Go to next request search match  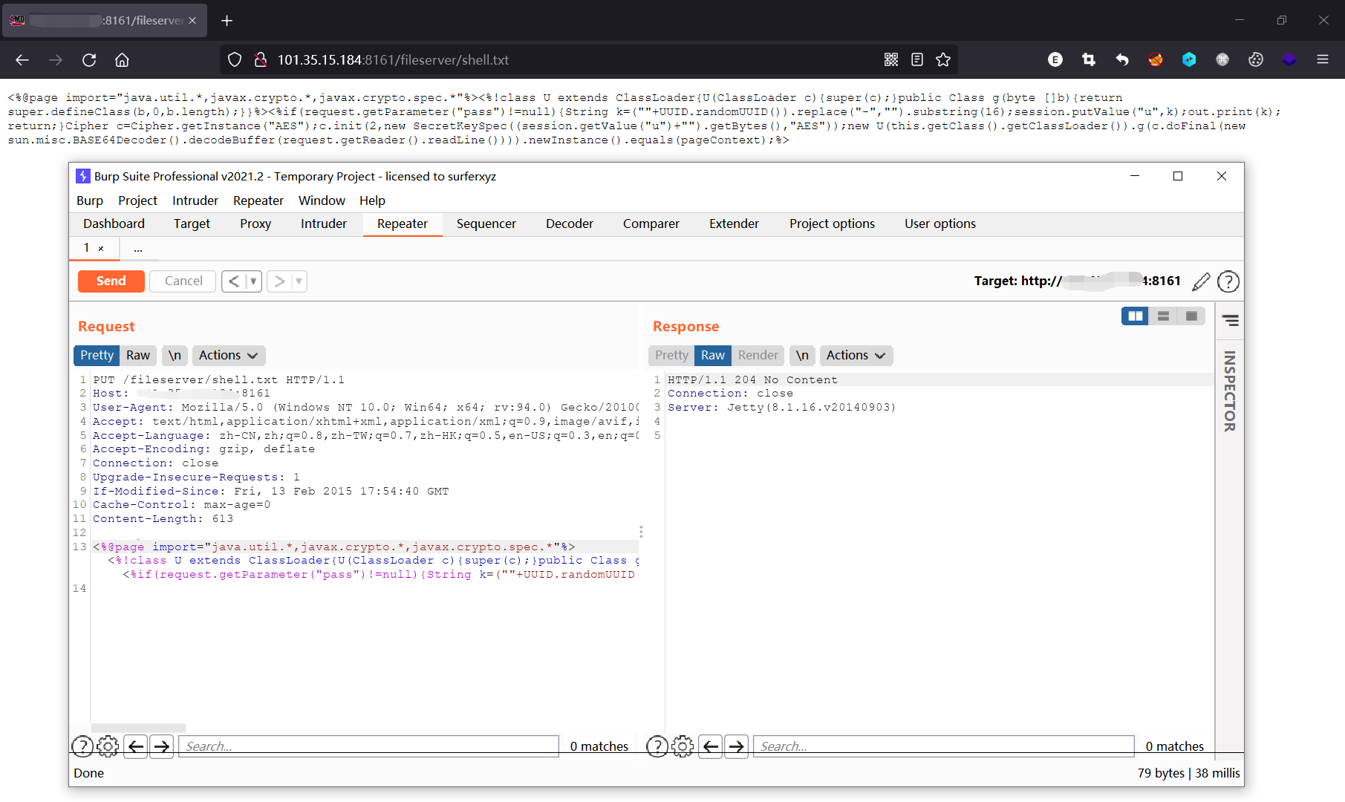click(161, 746)
